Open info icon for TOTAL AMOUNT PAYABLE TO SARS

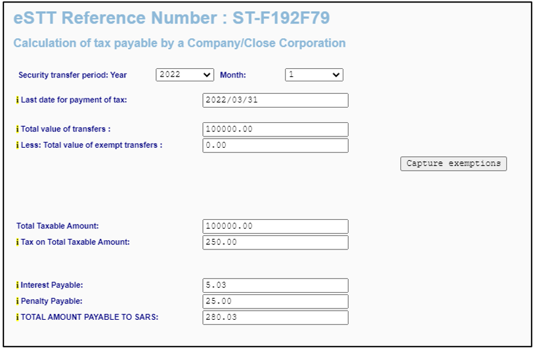click(x=18, y=317)
